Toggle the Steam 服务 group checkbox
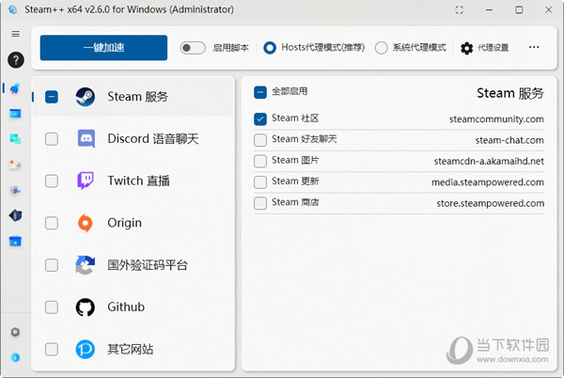The height and width of the screenshot is (378, 564). coord(52,97)
